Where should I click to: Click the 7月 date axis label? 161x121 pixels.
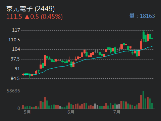(x=117, y=112)
